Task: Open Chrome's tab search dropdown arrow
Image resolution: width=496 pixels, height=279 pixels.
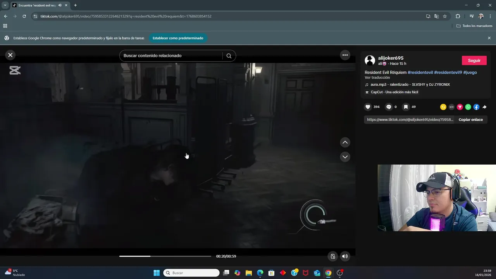Action: [x=5, y=5]
